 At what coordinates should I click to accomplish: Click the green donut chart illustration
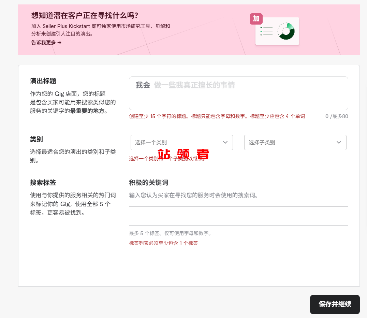click(286, 31)
